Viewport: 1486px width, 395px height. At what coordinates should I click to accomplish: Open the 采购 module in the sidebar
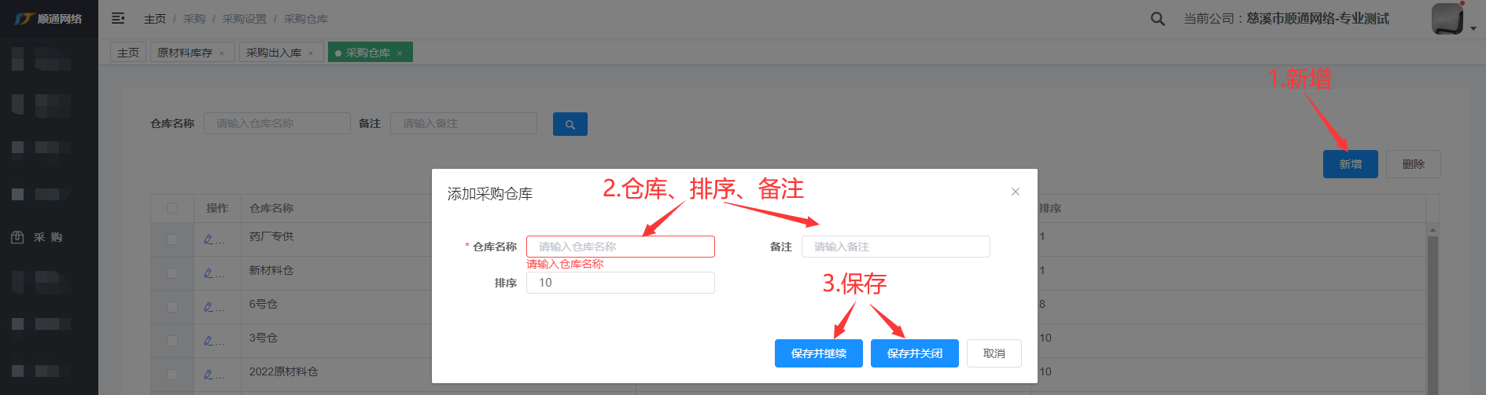pyautogui.click(x=47, y=237)
